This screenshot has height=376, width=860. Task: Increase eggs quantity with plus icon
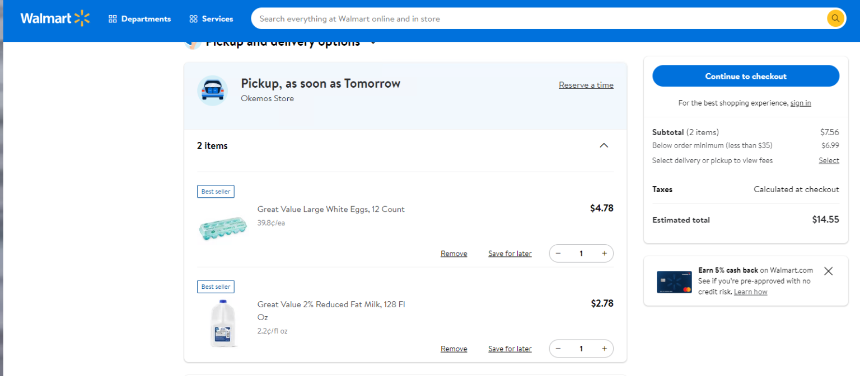tap(604, 254)
